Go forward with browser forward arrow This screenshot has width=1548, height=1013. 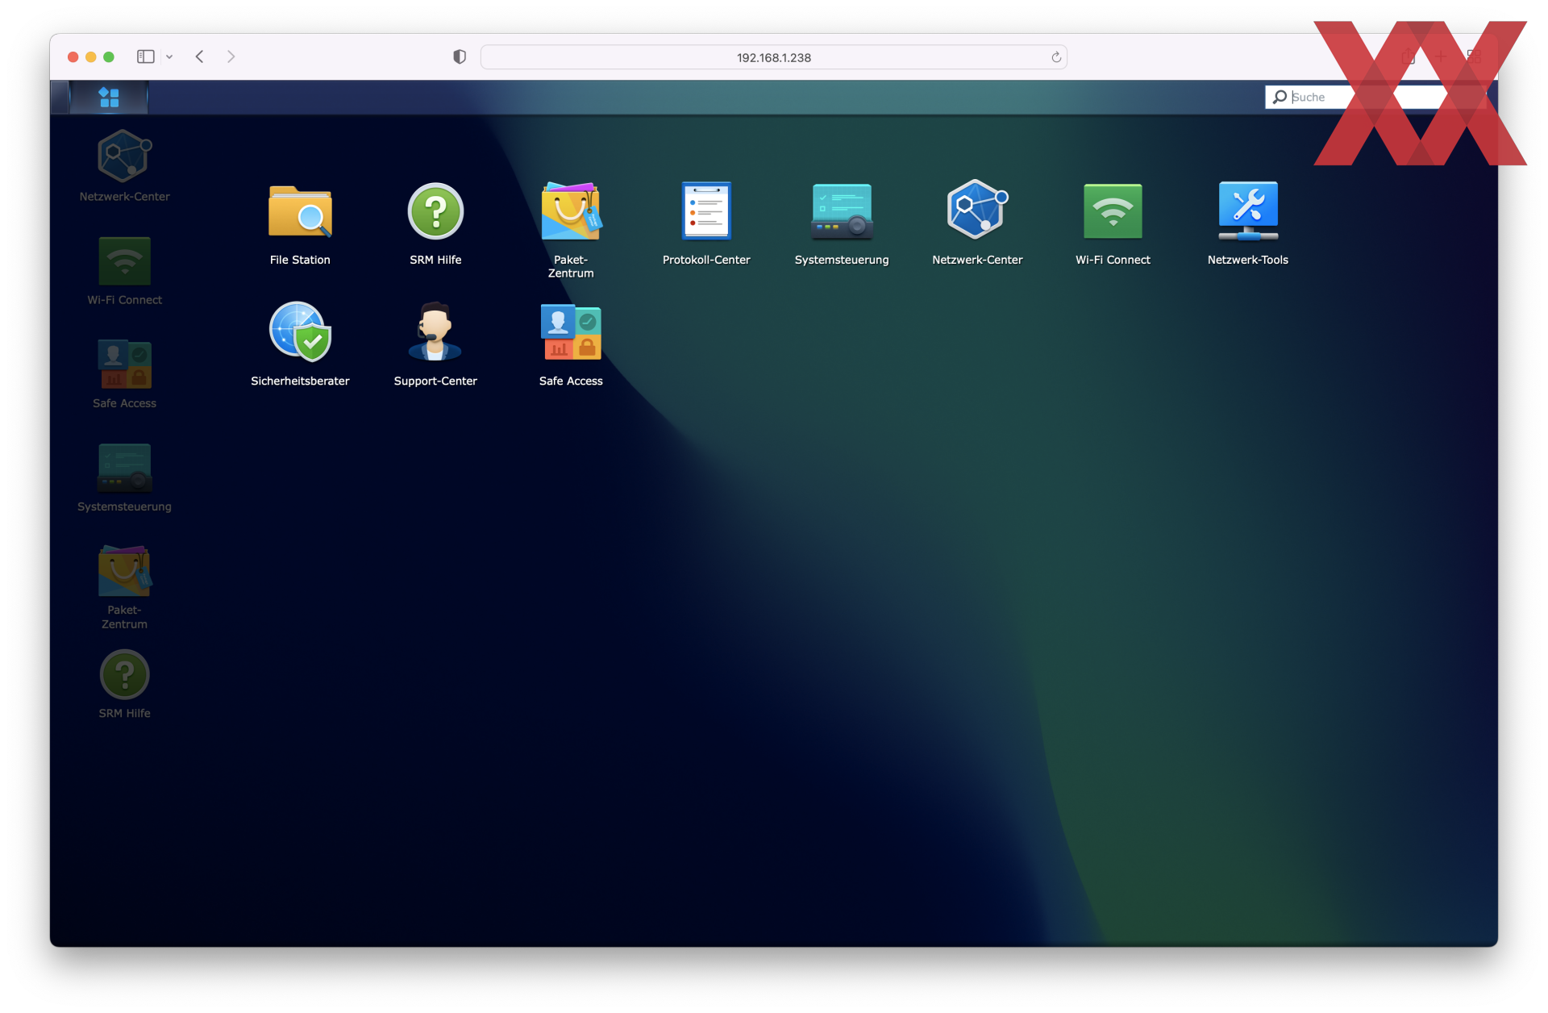point(231,56)
